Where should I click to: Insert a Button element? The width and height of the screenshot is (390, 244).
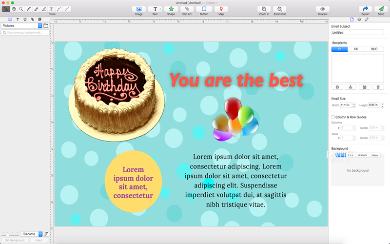[204, 9]
